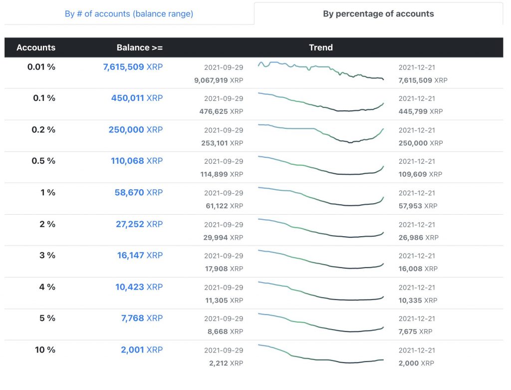Sort by the 'Balance >=' column header
The image size is (511, 390).
[x=139, y=47]
